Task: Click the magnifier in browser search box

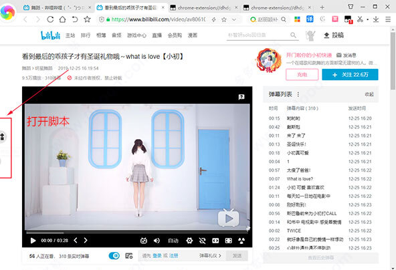Action: [284, 19]
